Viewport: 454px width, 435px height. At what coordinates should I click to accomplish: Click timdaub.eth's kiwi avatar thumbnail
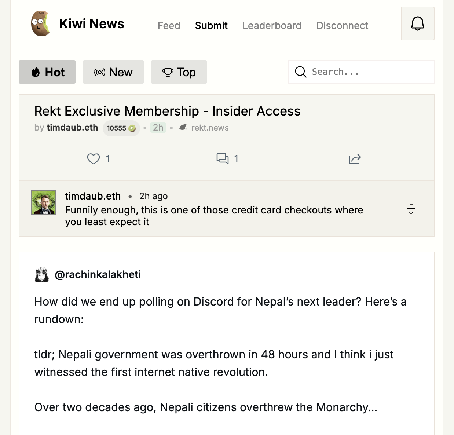coord(43,202)
